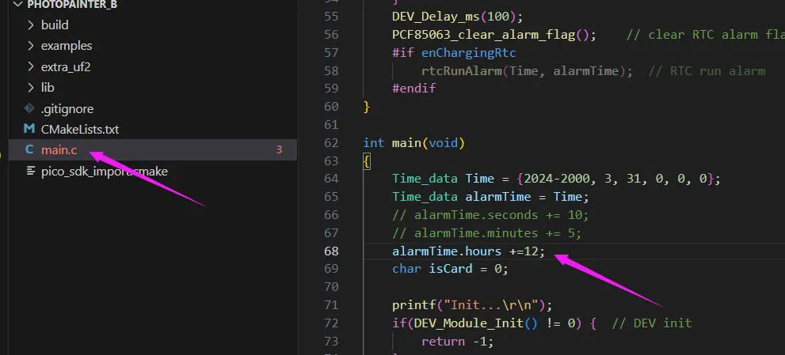Click line number 57 in the gutter
Image resolution: width=785 pixels, height=355 pixels.
[331, 53]
